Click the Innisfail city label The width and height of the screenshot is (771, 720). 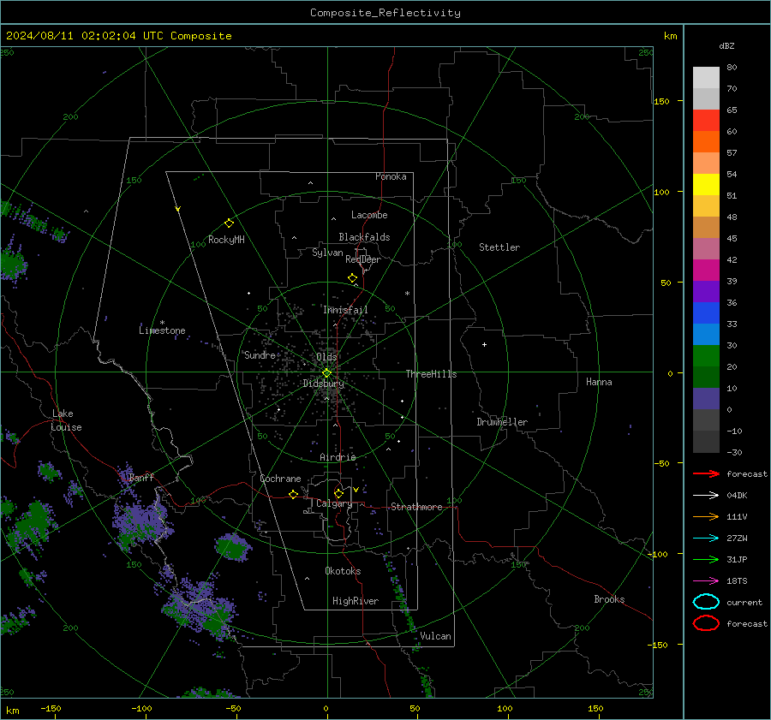tap(346, 310)
